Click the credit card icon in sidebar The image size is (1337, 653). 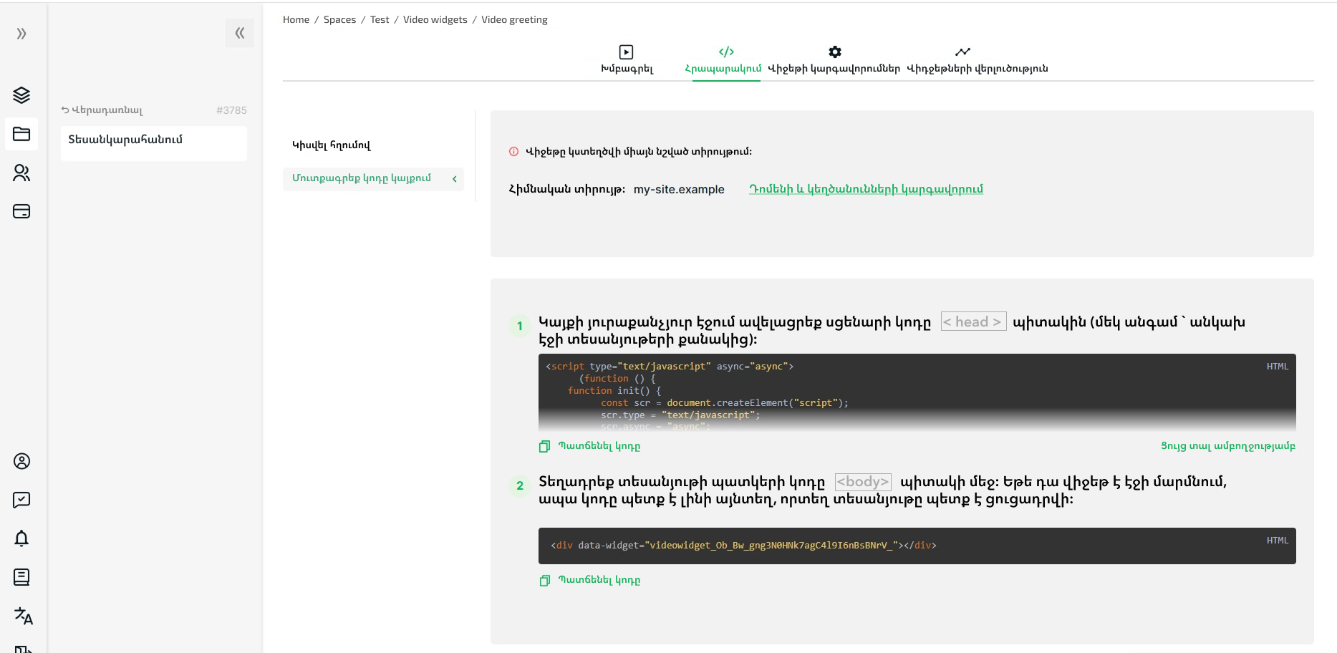pyautogui.click(x=21, y=211)
